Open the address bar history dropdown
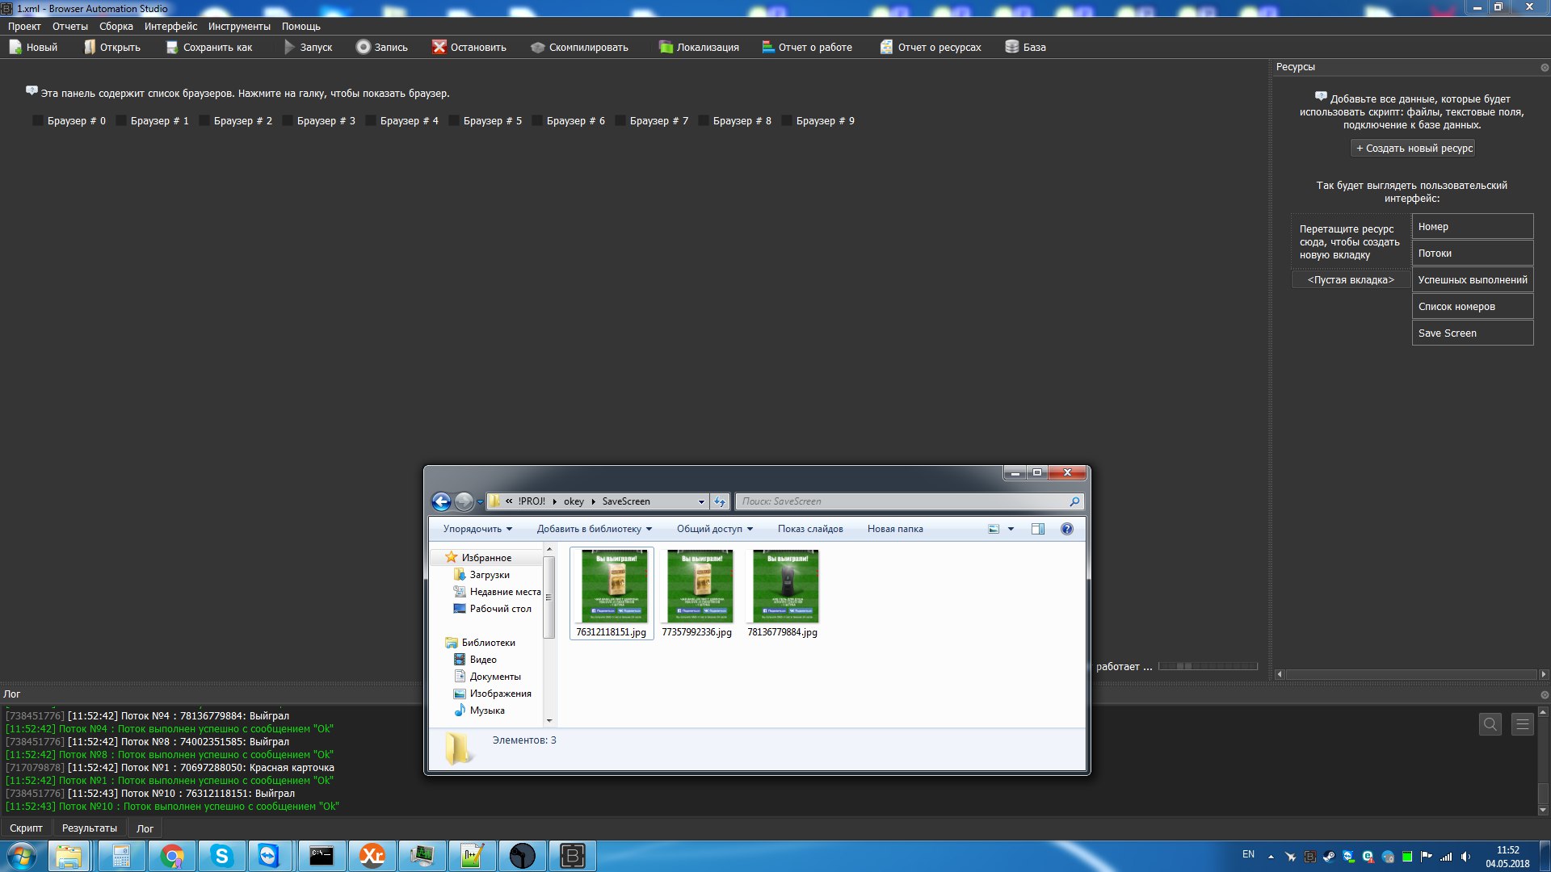This screenshot has height=872, width=1551. point(701,501)
